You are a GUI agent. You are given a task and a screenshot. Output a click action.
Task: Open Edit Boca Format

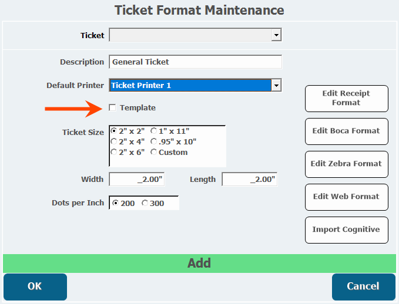(x=346, y=131)
